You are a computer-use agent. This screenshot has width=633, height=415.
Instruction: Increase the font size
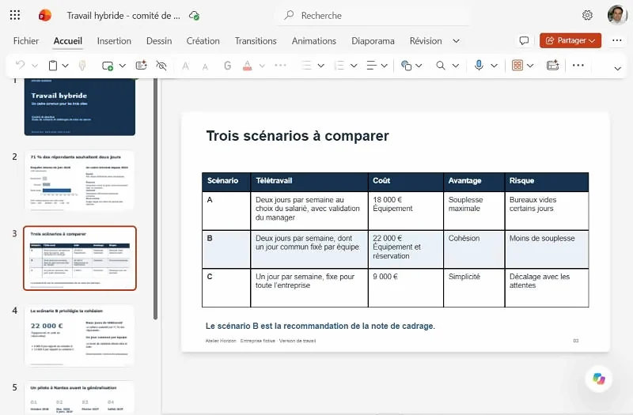tap(186, 66)
